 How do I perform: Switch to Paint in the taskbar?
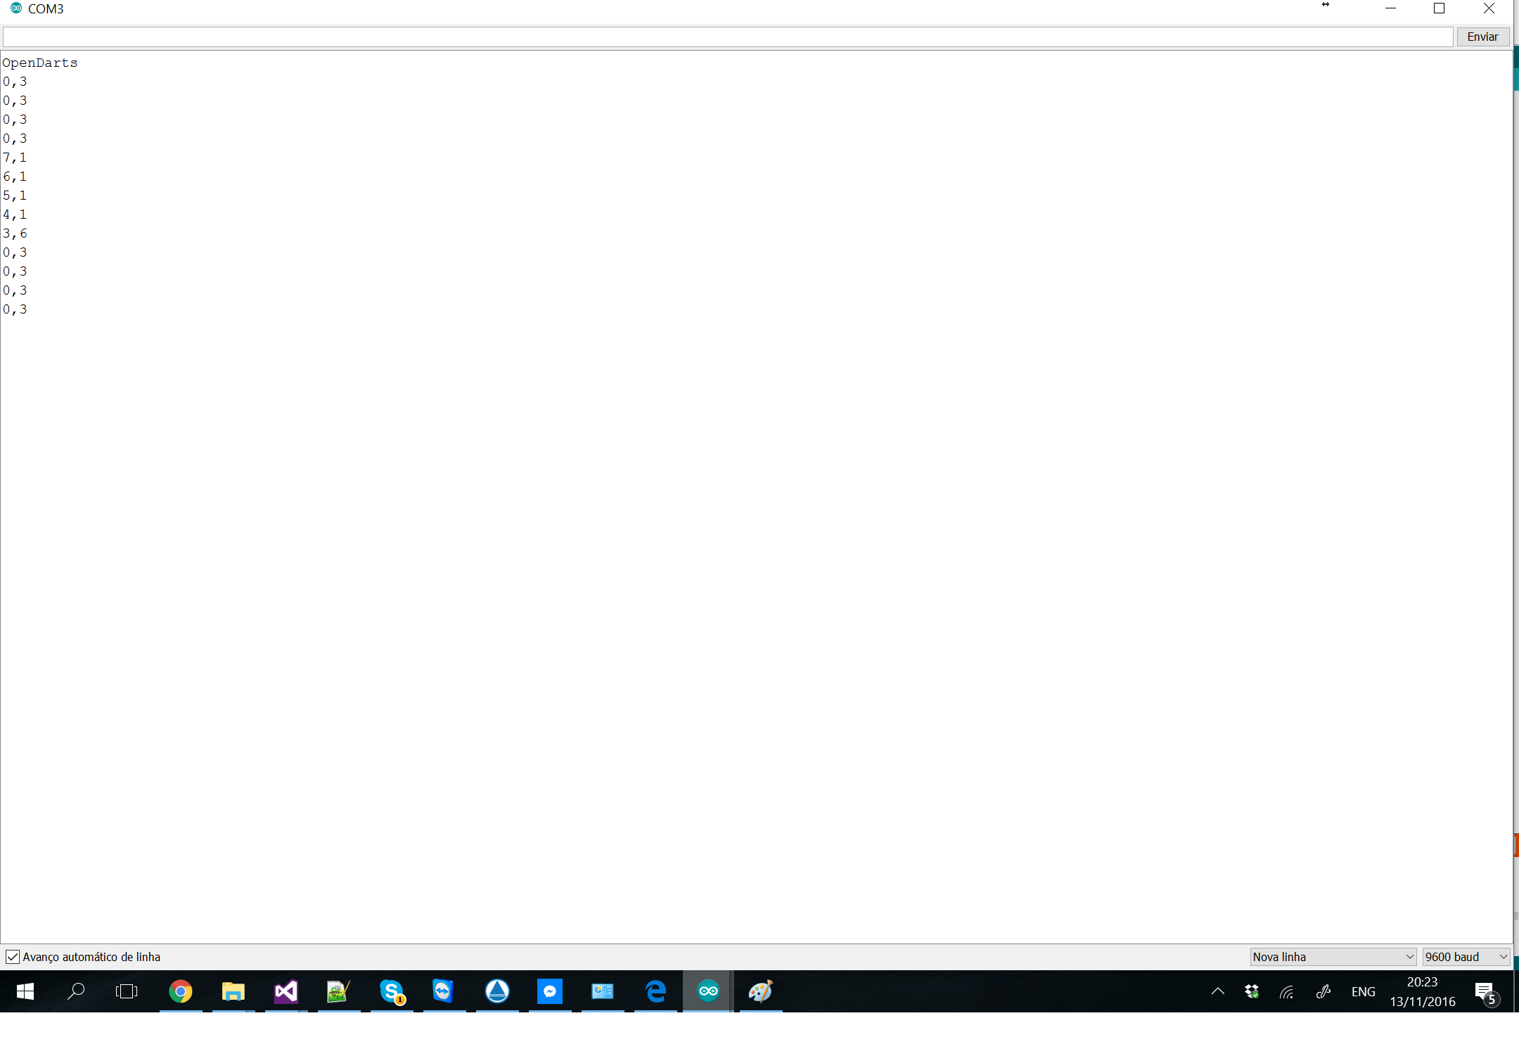[761, 991]
